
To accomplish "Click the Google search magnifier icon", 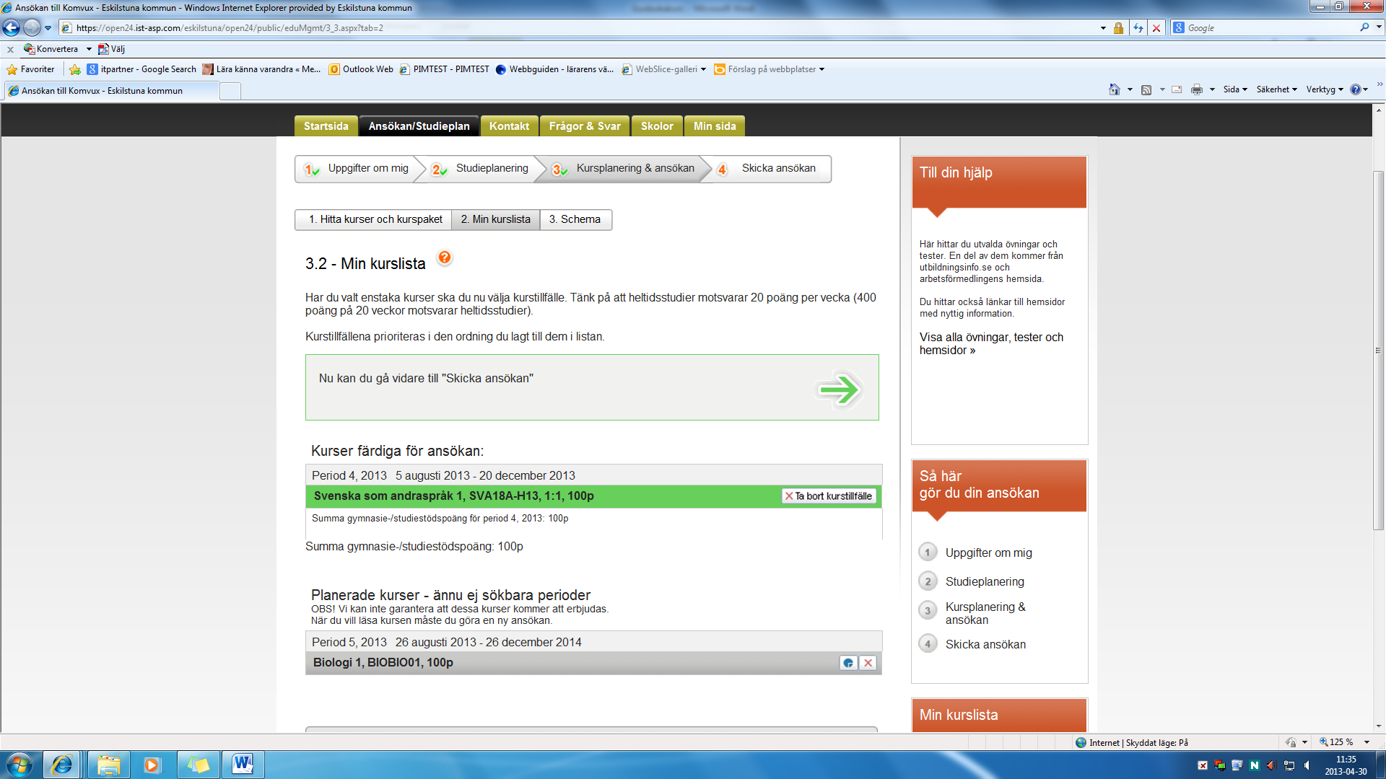I will click(1364, 27).
